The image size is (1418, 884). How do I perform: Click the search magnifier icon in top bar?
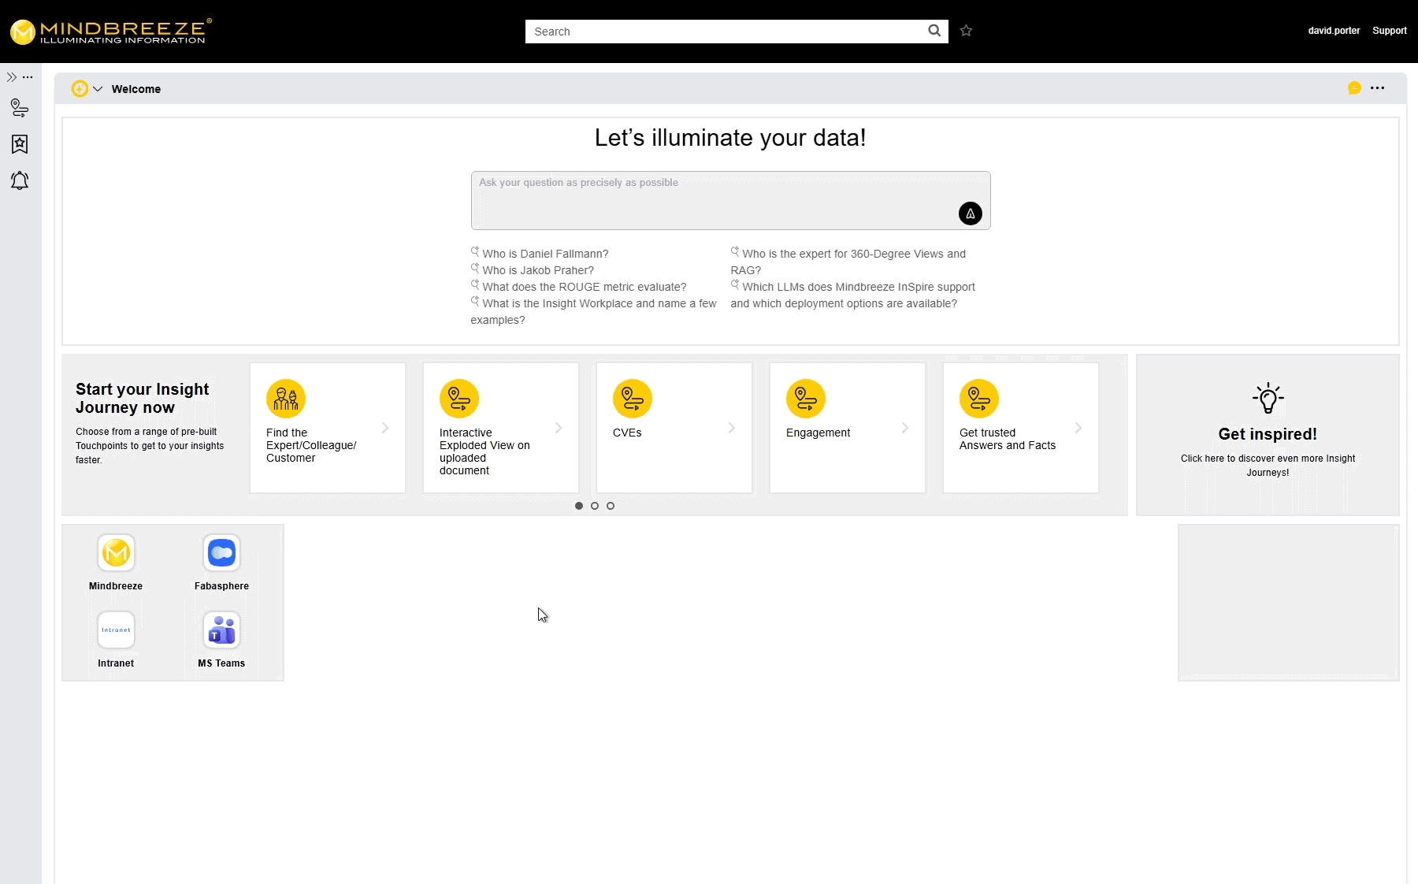coord(934,31)
